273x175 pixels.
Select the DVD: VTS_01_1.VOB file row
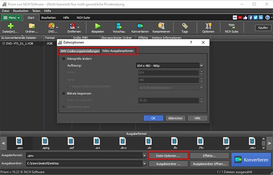[x=22, y=44]
